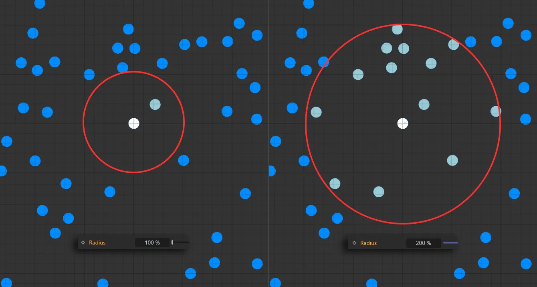Click the slider handle next to 100 %

click(172, 242)
